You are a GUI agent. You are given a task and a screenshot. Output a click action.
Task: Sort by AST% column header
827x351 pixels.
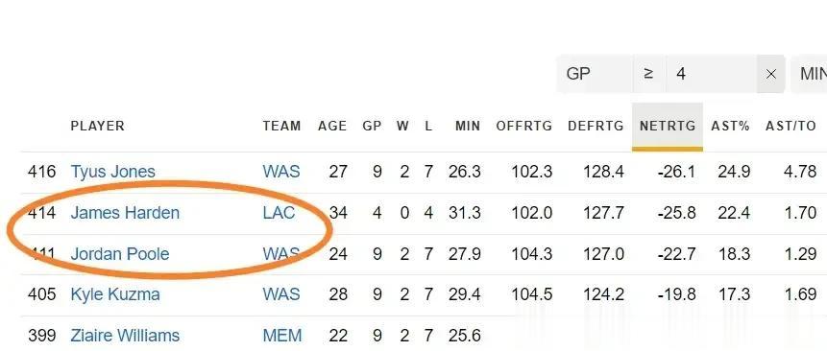tap(730, 127)
